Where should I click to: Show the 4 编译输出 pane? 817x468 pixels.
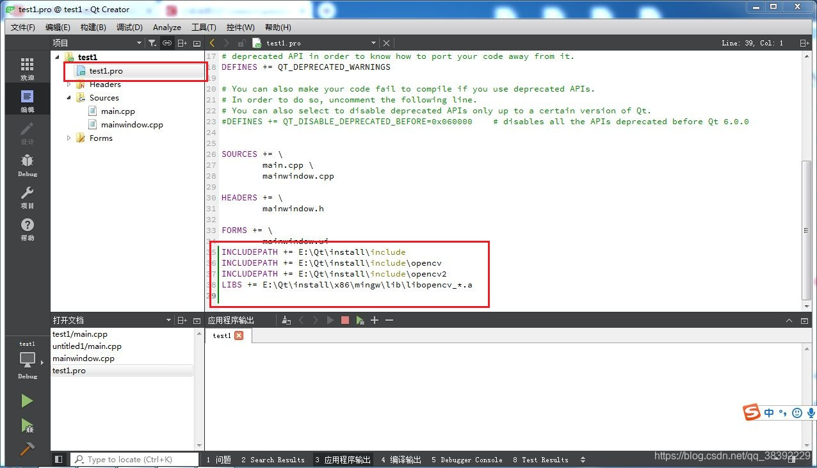[401, 459]
